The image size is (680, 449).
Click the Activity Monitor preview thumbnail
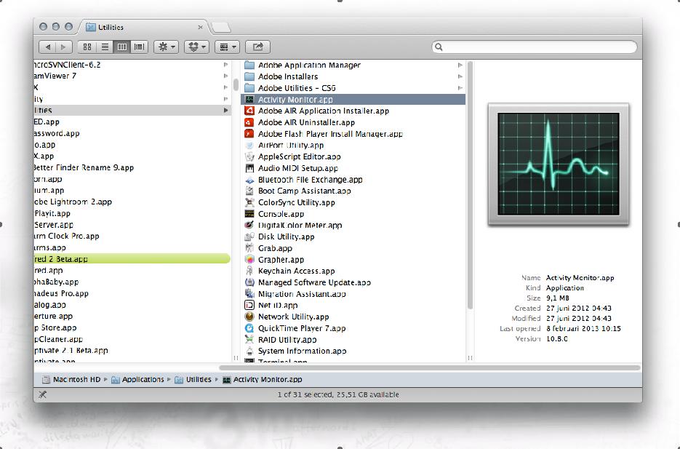tap(559, 164)
